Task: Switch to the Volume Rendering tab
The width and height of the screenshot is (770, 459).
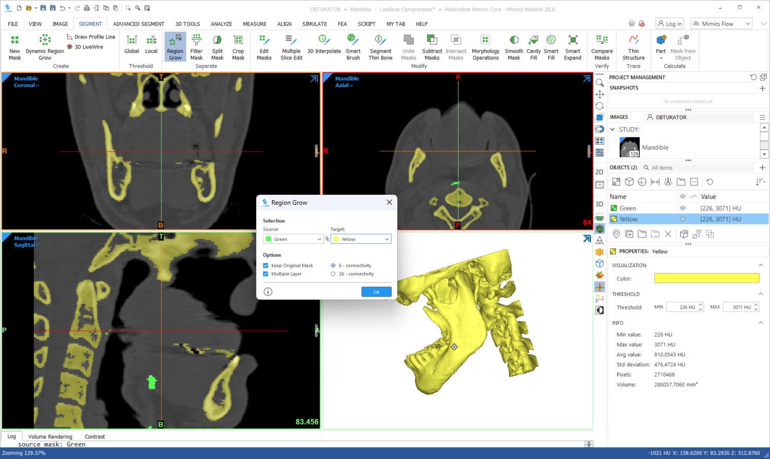Action: pyautogui.click(x=50, y=437)
